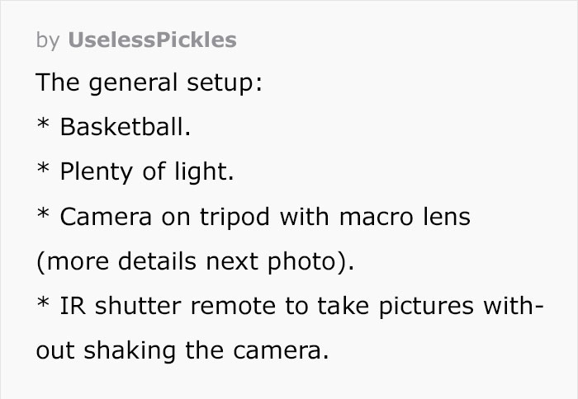Click the "out shaking the camera." final line
The height and width of the screenshot is (399, 578).
click(x=182, y=351)
